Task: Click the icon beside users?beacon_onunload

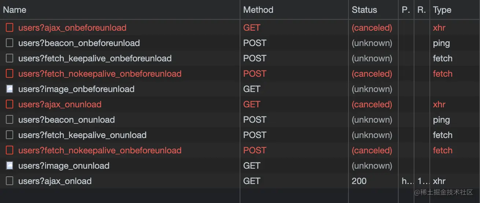Action: pos(10,119)
